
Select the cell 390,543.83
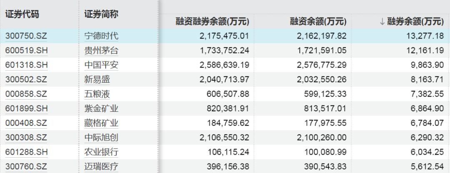325,166
